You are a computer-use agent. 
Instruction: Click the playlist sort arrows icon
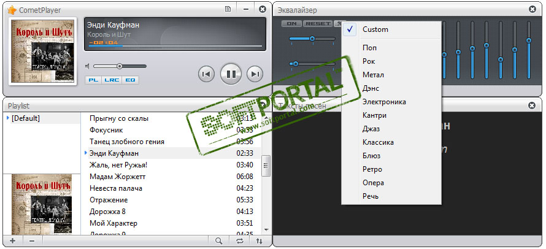coord(260,240)
